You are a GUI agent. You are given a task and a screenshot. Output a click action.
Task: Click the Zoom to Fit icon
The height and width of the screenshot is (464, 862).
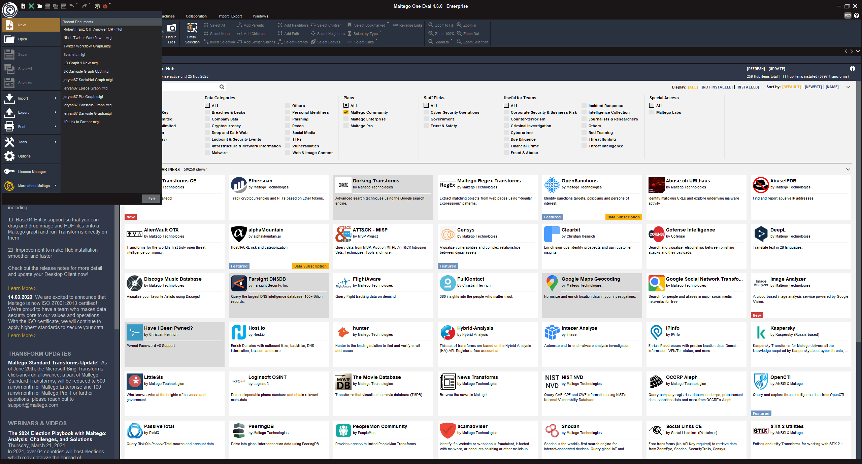click(x=431, y=25)
